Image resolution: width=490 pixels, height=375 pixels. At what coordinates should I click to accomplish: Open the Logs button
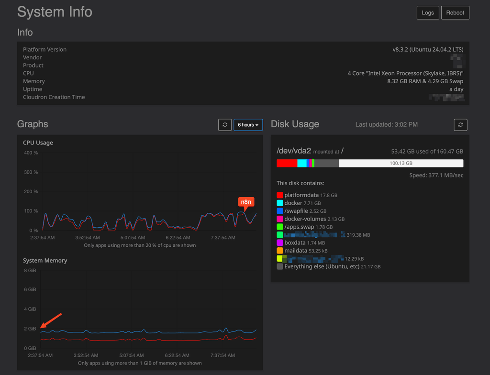pyautogui.click(x=427, y=13)
